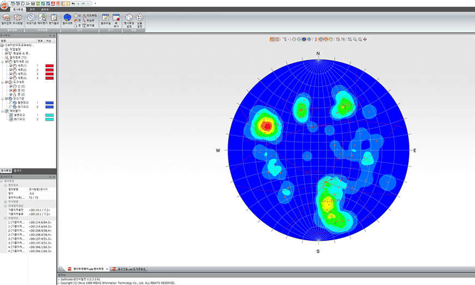The width and height of the screenshot is (475, 285).
Task: Open the 파괴기준 failure criteria ribbon icon
Action: pos(31,20)
